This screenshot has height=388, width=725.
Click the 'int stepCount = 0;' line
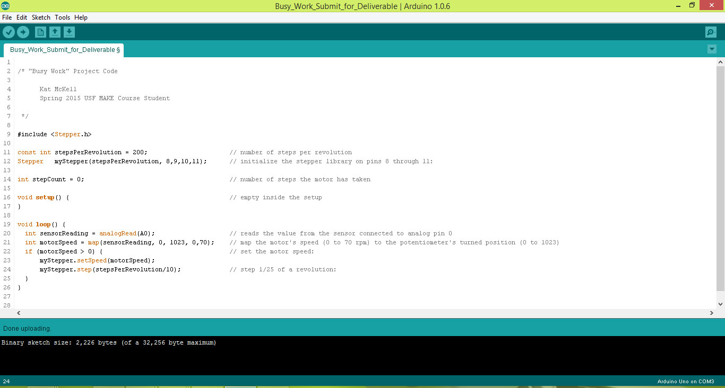[x=50, y=179]
